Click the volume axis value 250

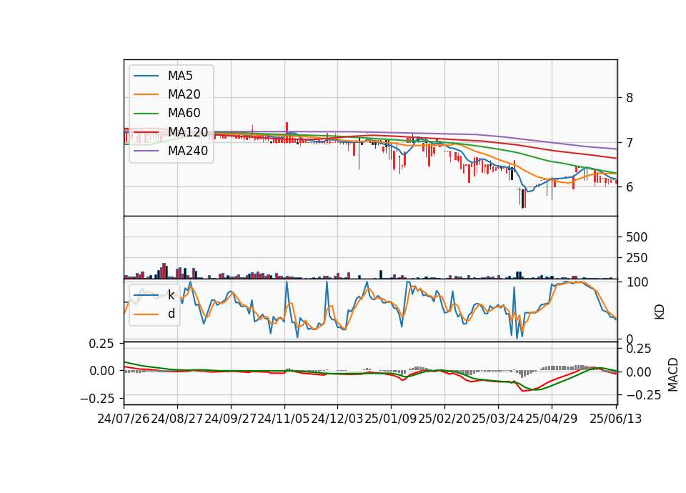[x=637, y=258]
